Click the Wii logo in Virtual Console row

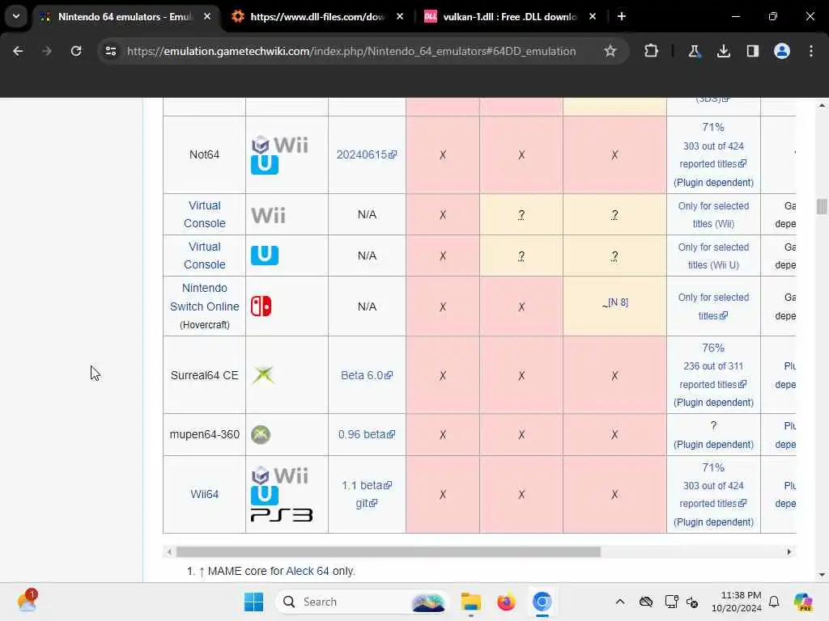[x=269, y=215]
